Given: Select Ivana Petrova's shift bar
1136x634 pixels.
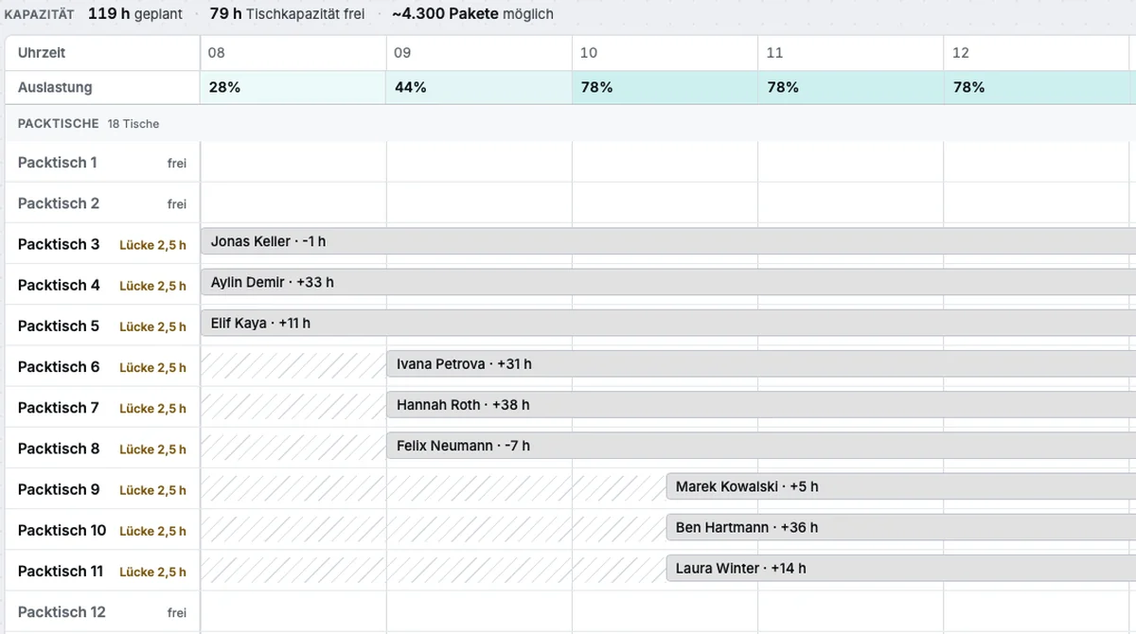Looking at the screenshot, I should tap(761, 363).
